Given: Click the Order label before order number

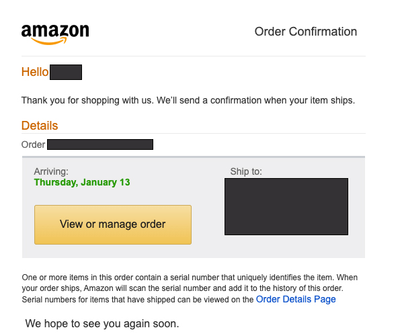Looking at the screenshot, I should [x=33, y=144].
